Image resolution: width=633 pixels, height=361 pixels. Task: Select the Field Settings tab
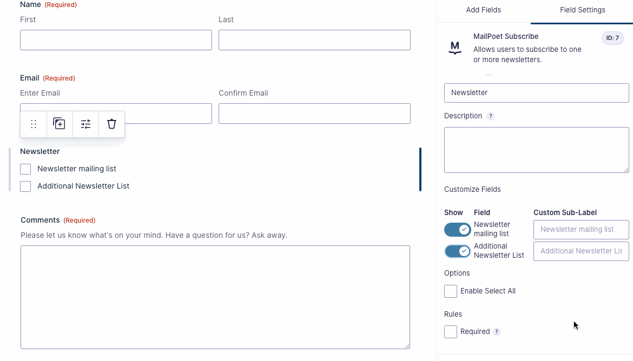coord(582,10)
